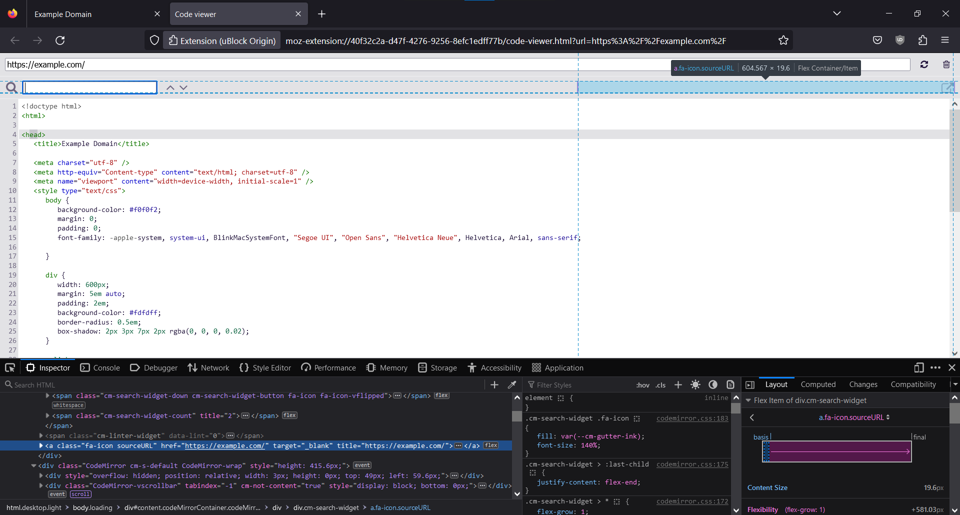Clear the URL using the trash icon
The width and height of the screenshot is (960, 515).
click(946, 64)
